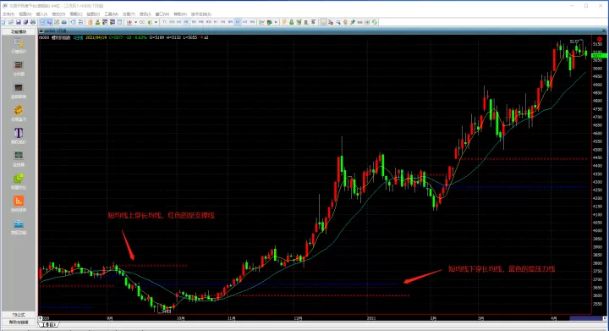
Task: Open the purple T module in left sidebar
Action: (19, 133)
